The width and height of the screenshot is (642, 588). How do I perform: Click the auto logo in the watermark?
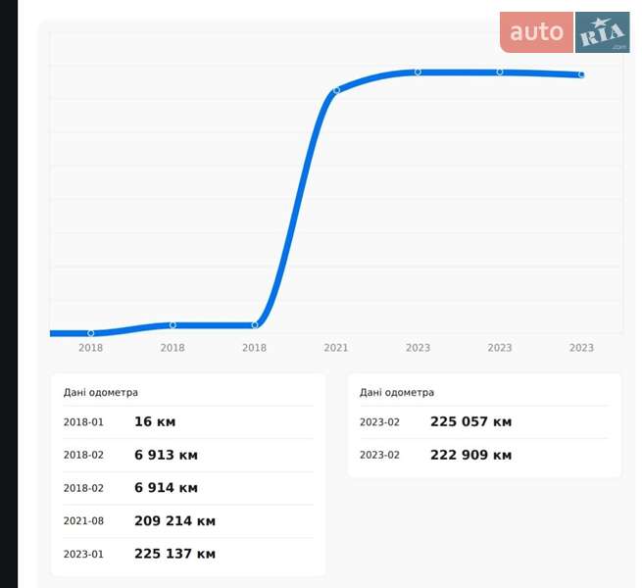tap(536, 32)
